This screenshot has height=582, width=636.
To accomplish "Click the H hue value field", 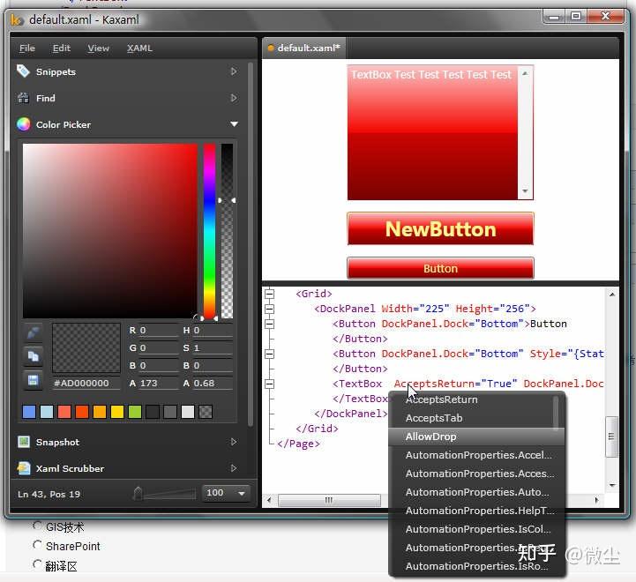I will click(x=212, y=330).
